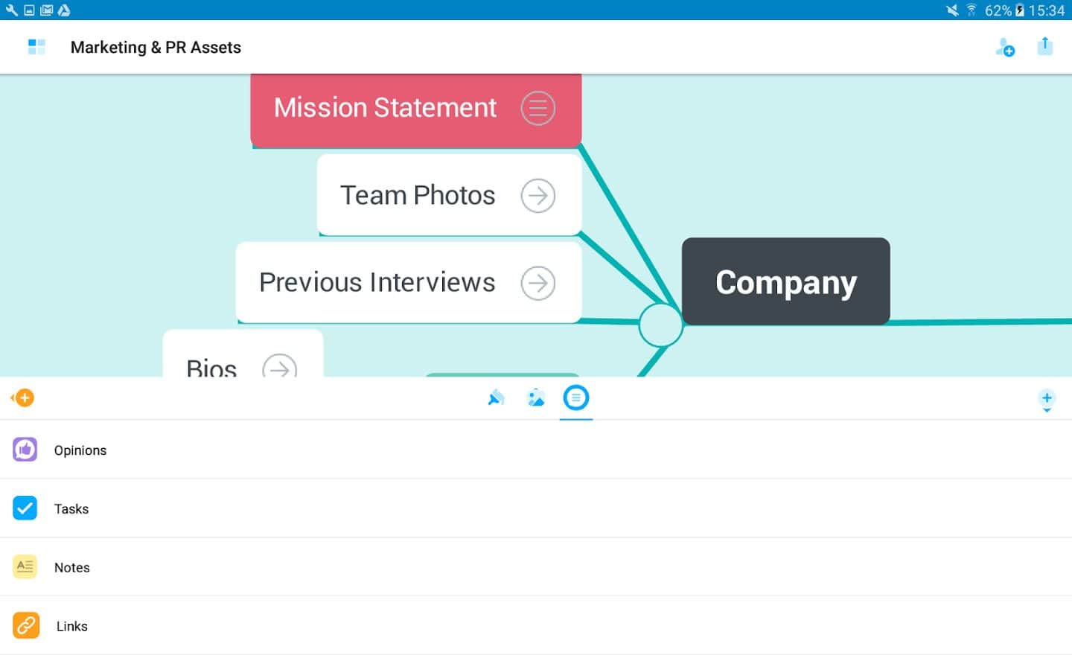
Task: Expand Previous Interviews arrow
Action: (537, 283)
